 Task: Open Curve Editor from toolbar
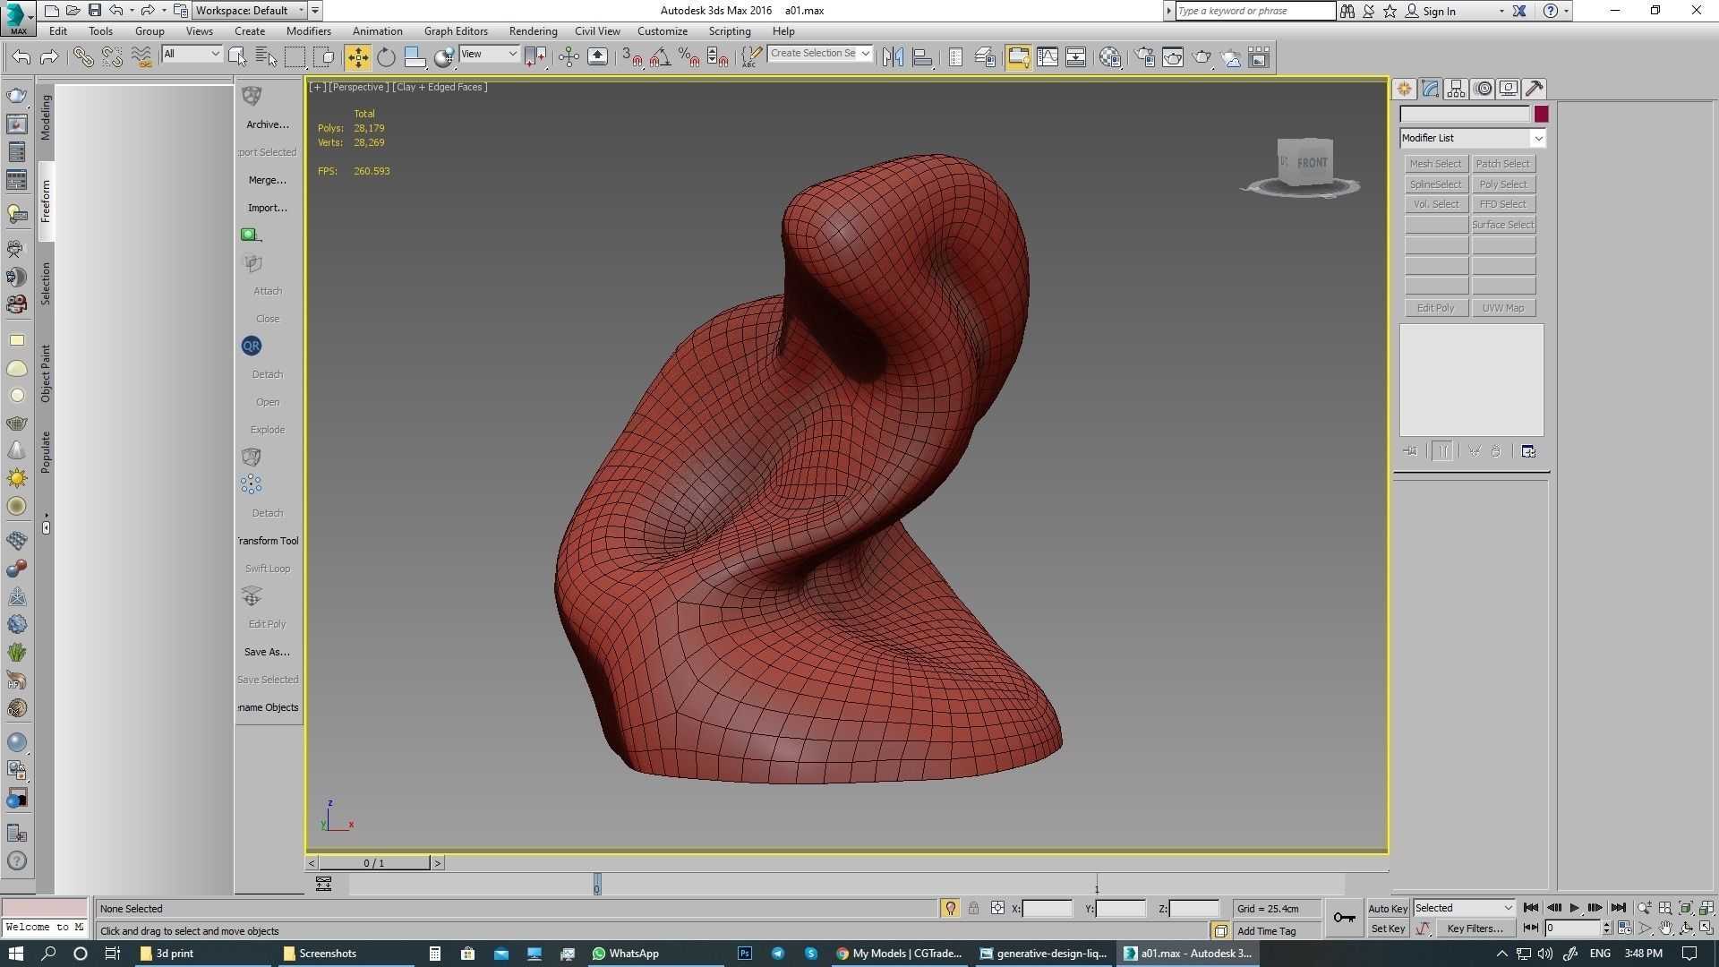point(1047,57)
